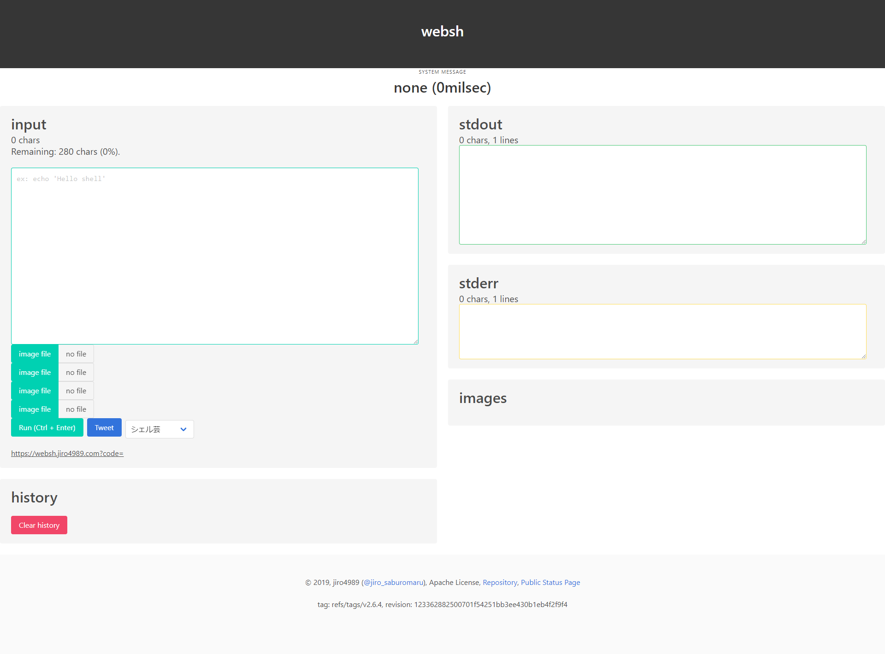Image resolution: width=885 pixels, height=654 pixels.
Task: Open the シェル芸 hashtag dropdown
Action: 154,429
